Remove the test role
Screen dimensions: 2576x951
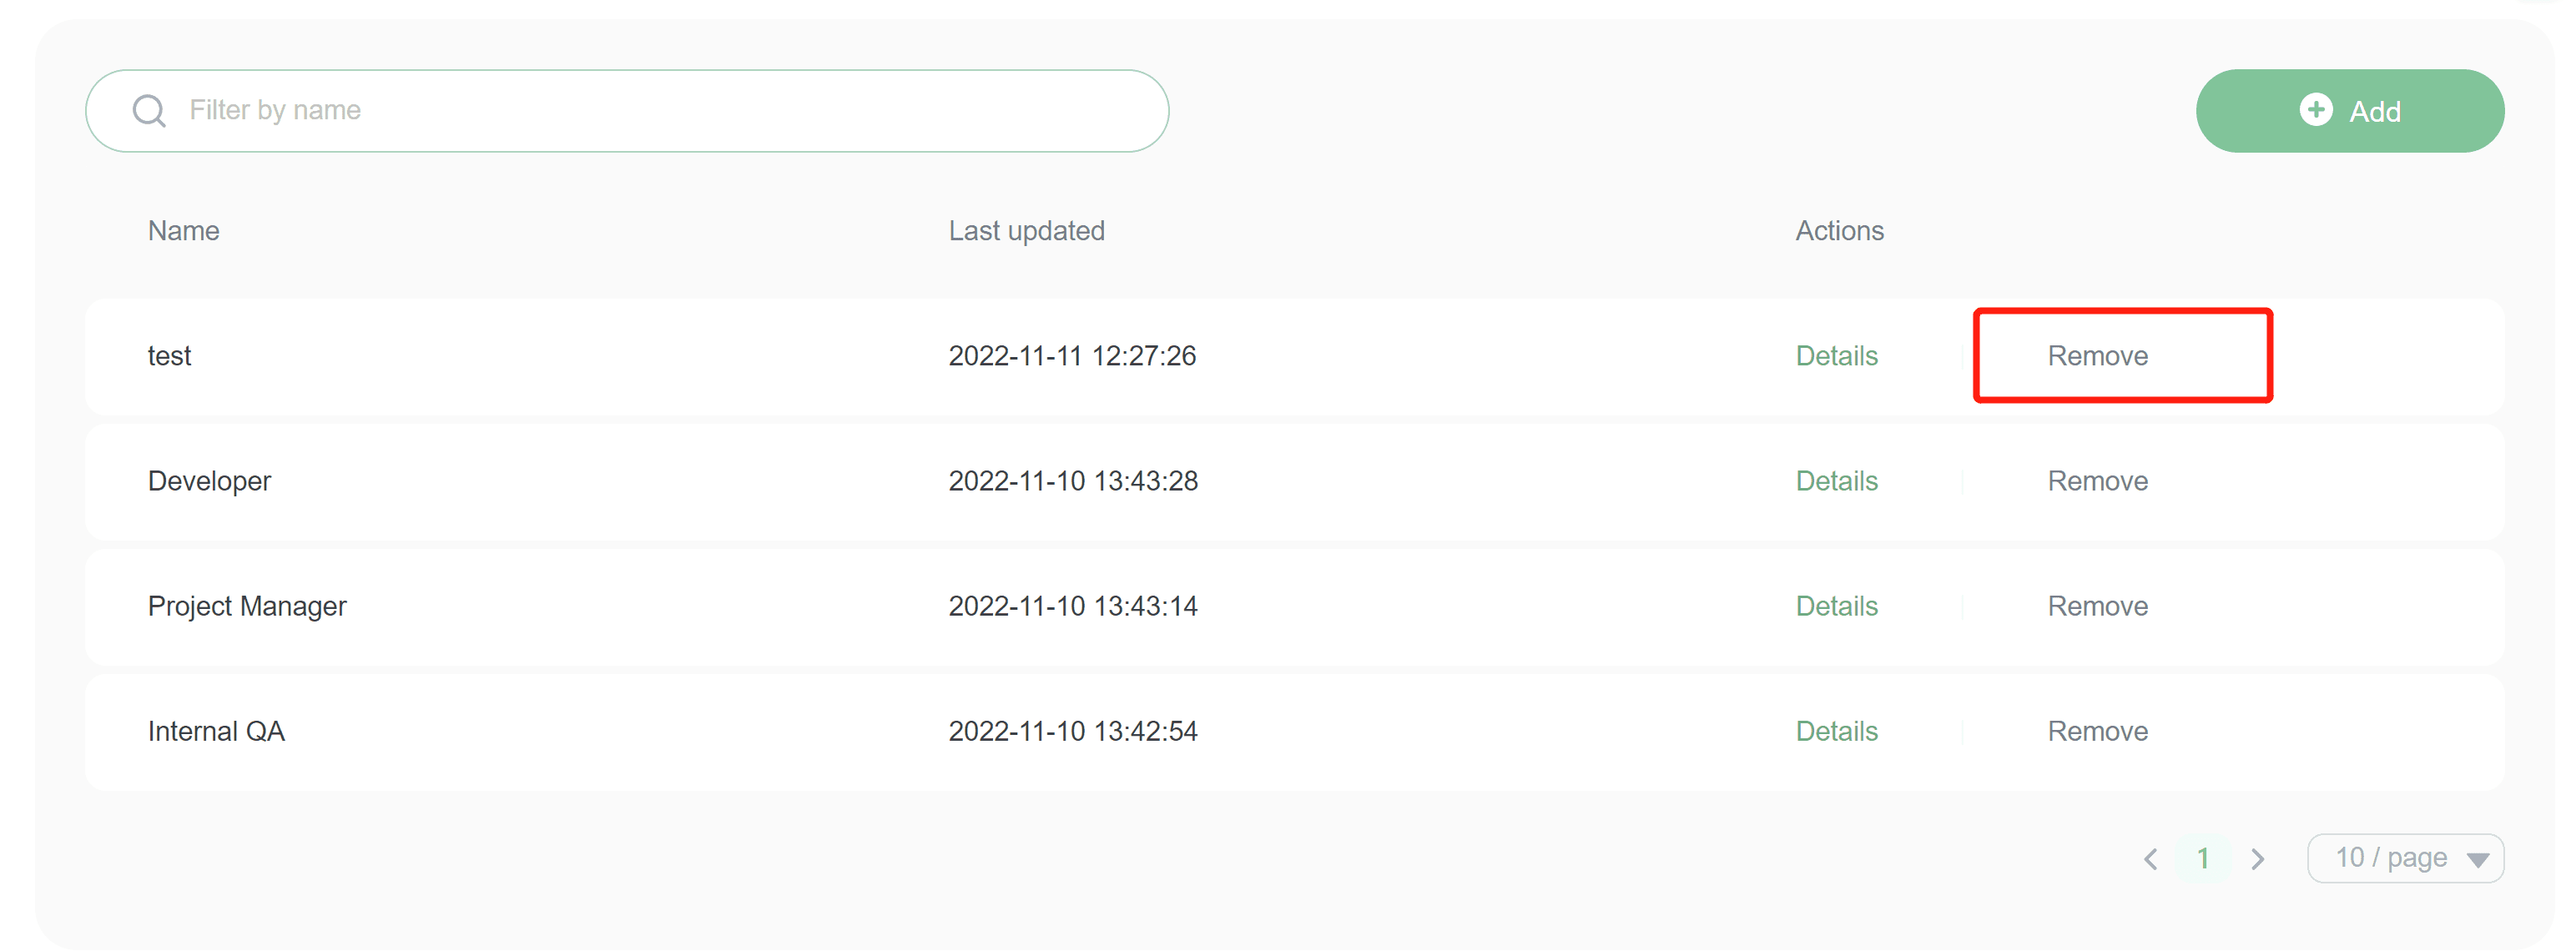point(2097,356)
